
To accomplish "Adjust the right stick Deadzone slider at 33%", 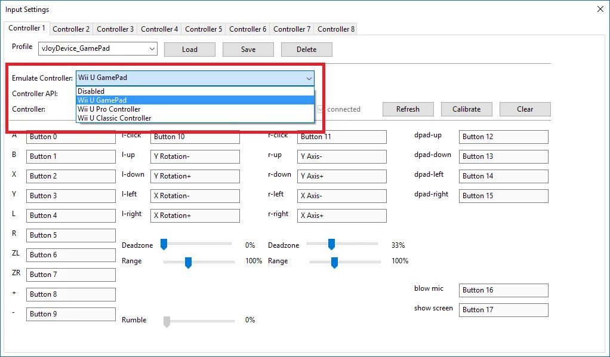I will click(331, 244).
